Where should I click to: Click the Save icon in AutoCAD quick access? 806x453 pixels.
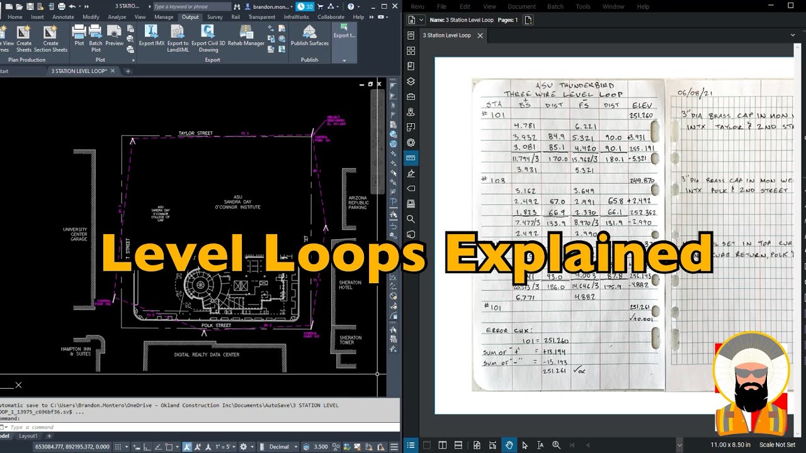30,6
